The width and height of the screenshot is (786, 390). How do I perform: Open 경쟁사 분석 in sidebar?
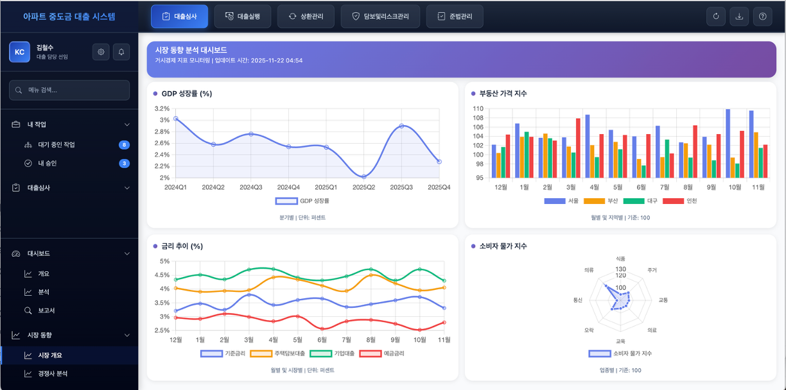click(x=53, y=373)
